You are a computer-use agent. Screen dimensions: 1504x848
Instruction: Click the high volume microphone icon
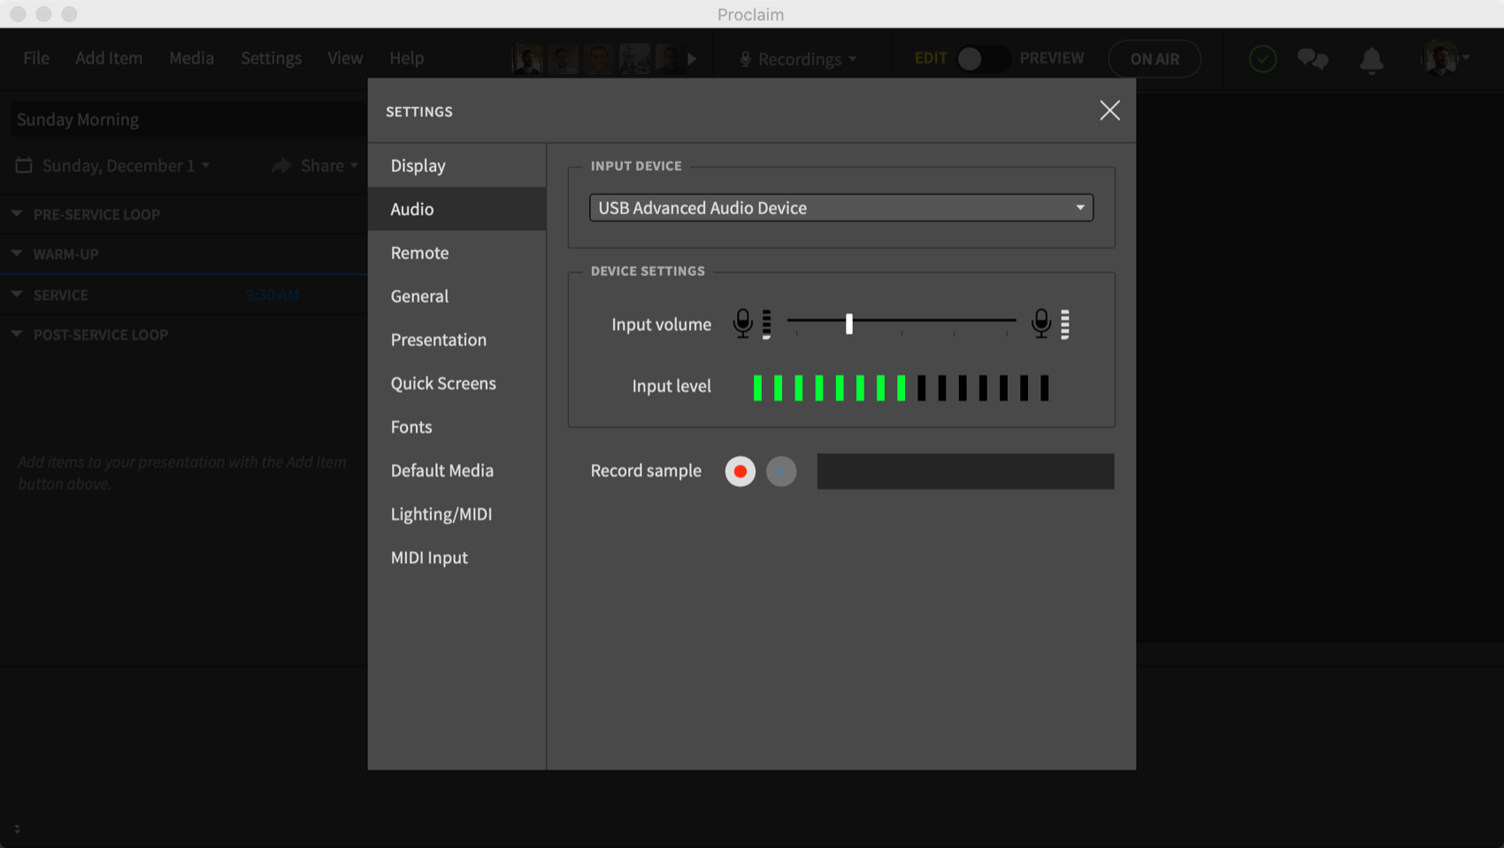click(x=1041, y=323)
